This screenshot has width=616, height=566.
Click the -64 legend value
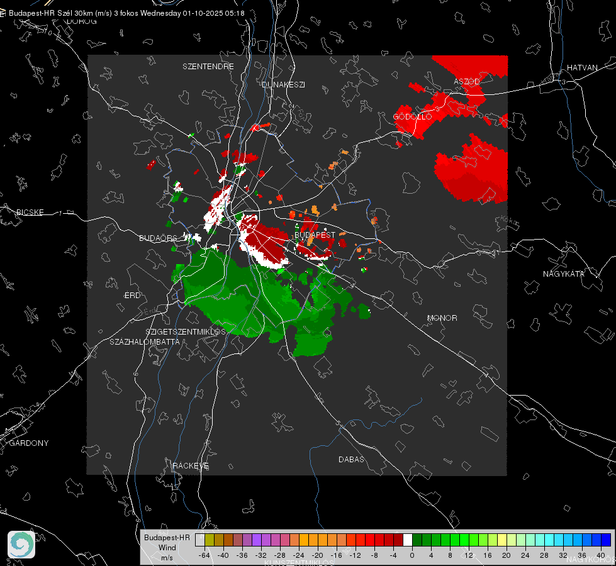[x=204, y=555]
